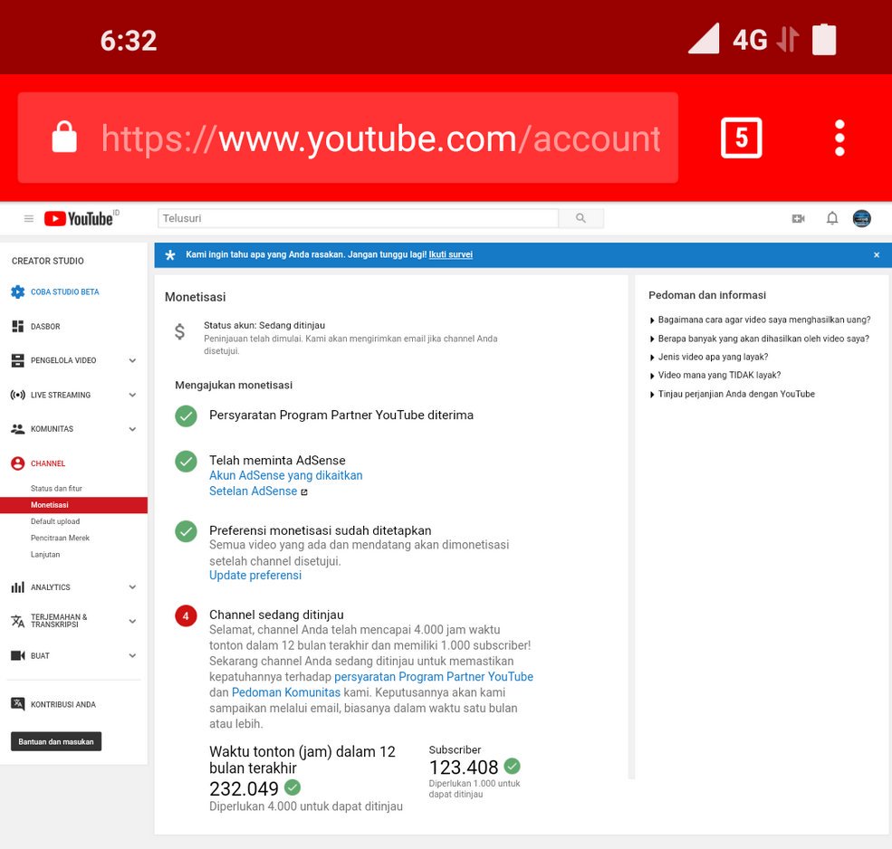Open the upload video camera icon

pyautogui.click(x=798, y=218)
